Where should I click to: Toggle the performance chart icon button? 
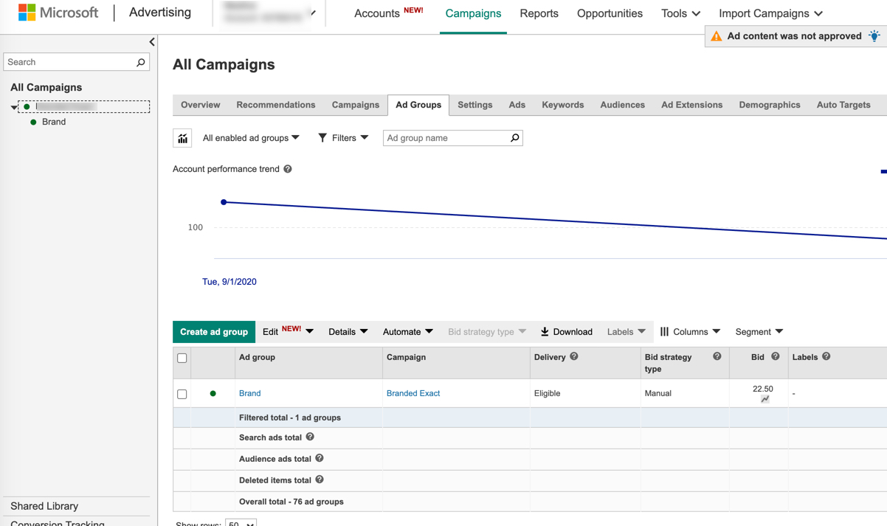pos(182,138)
